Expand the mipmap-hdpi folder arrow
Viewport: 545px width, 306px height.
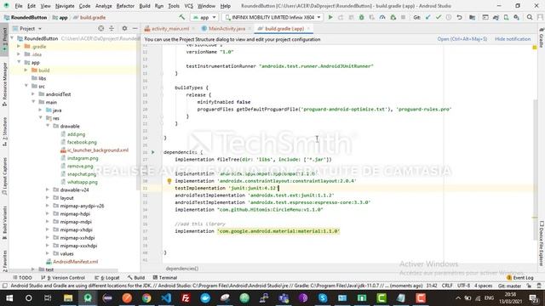48,213
